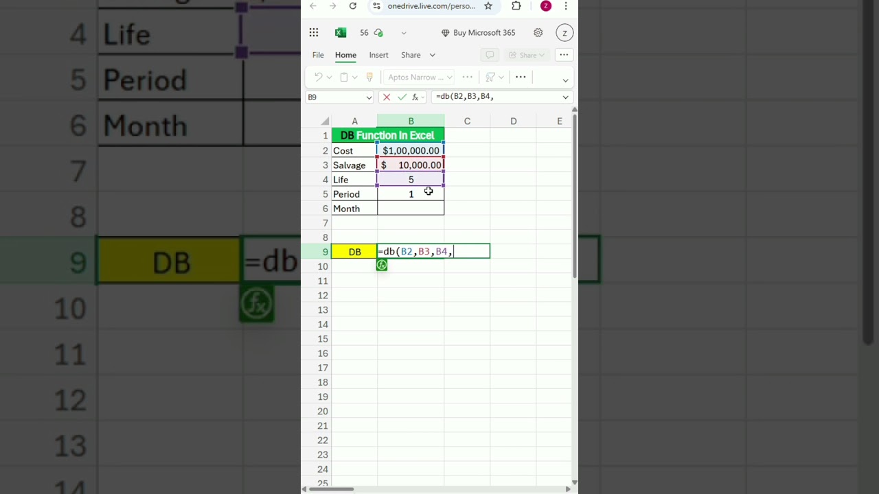Select cell with $1,00,000.00
Image resolution: width=879 pixels, height=494 pixels.
(411, 151)
